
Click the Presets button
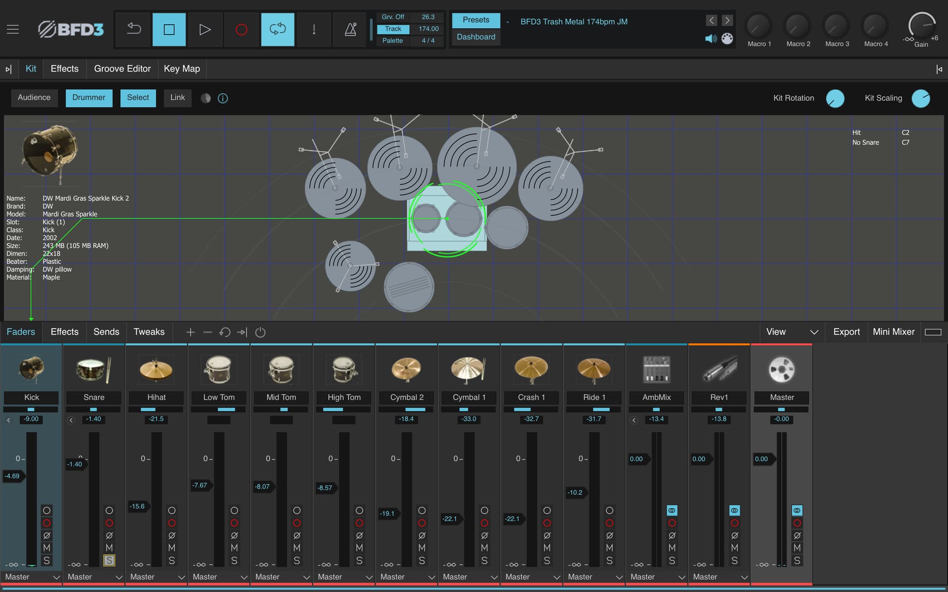pos(476,20)
